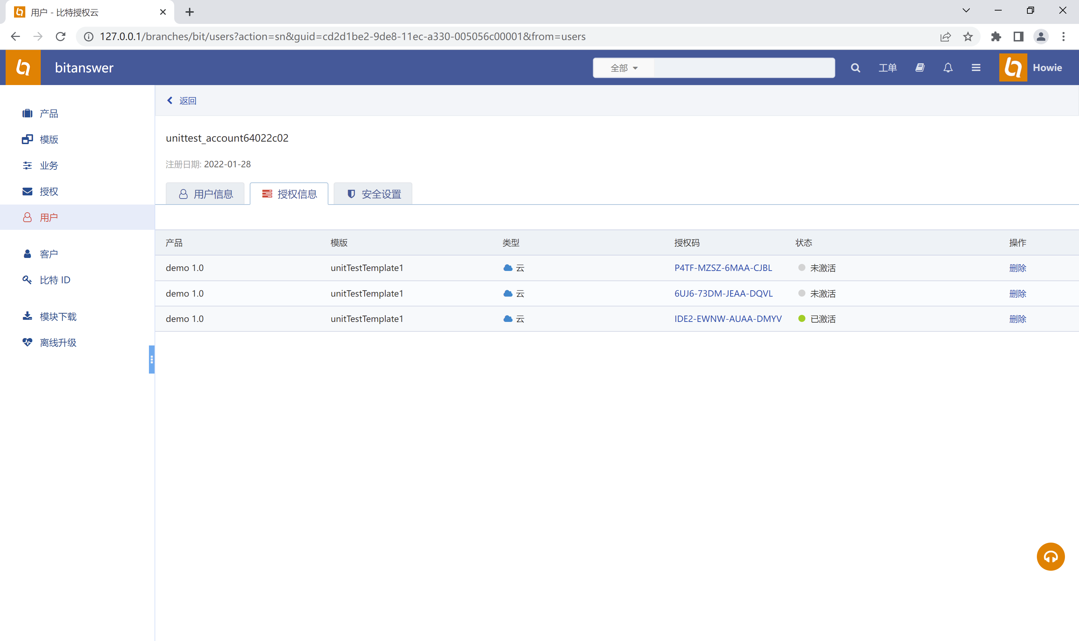The width and height of the screenshot is (1079, 641).
Task: Open license code P4TF-MZSZ-6MAA-CJBL
Action: click(x=723, y=268)
